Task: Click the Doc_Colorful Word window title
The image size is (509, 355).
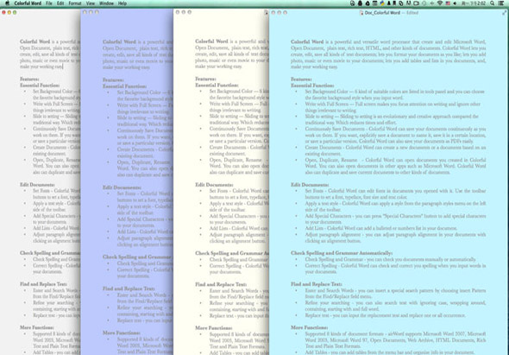Action: click(382, 13)
